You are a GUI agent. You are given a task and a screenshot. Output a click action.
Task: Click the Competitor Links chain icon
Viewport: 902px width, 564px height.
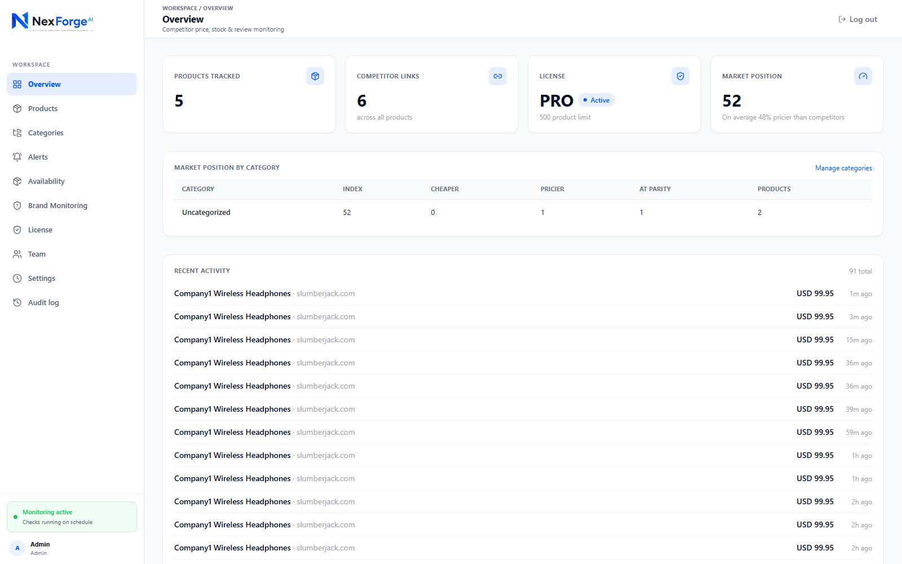coord(498,76)
